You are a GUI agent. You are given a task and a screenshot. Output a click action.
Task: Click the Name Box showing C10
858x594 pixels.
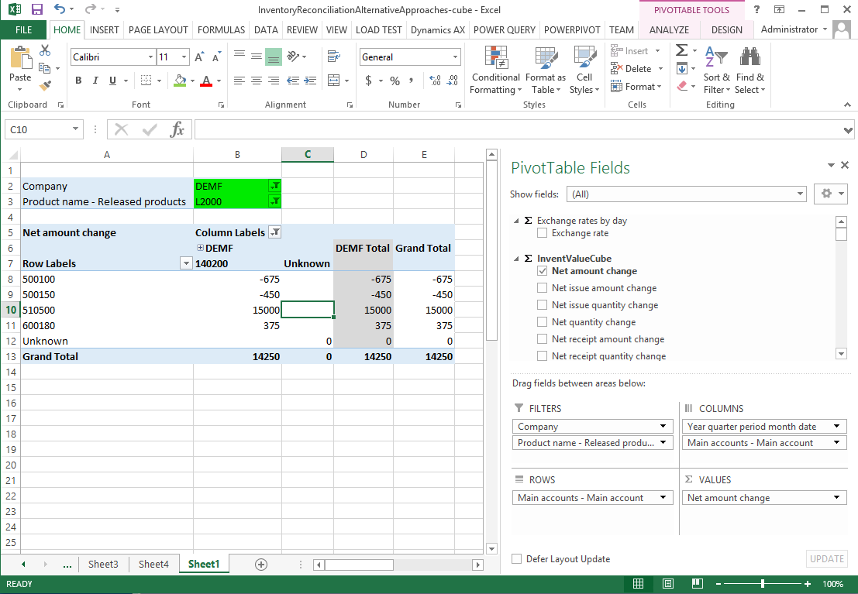tap(37, 129)
